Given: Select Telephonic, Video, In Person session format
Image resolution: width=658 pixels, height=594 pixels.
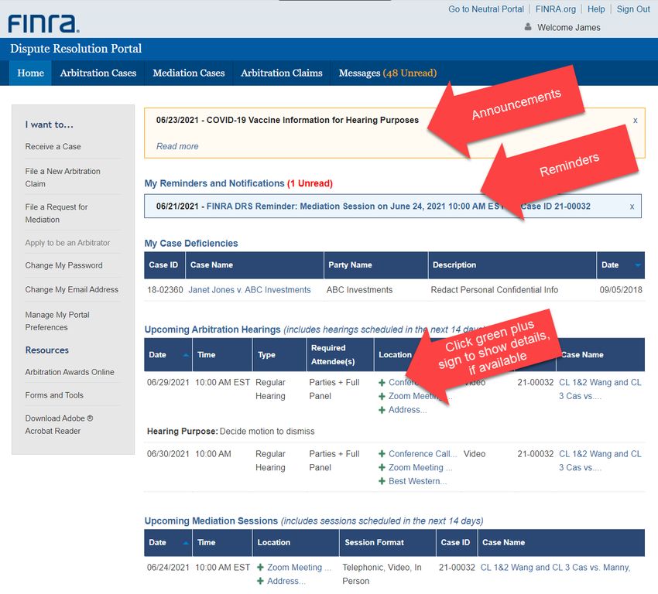Looking at the screenshot, I should [x=382, y=575].
